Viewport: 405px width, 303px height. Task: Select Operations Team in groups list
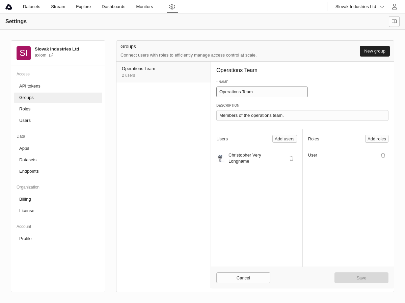163,72
